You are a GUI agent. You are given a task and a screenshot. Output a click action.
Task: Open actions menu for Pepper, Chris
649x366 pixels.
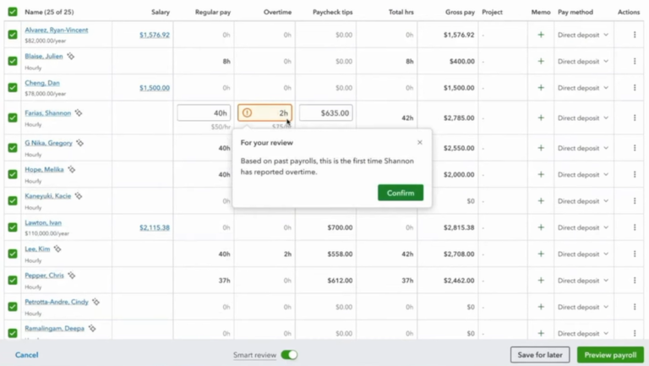(x=635, y=281)
